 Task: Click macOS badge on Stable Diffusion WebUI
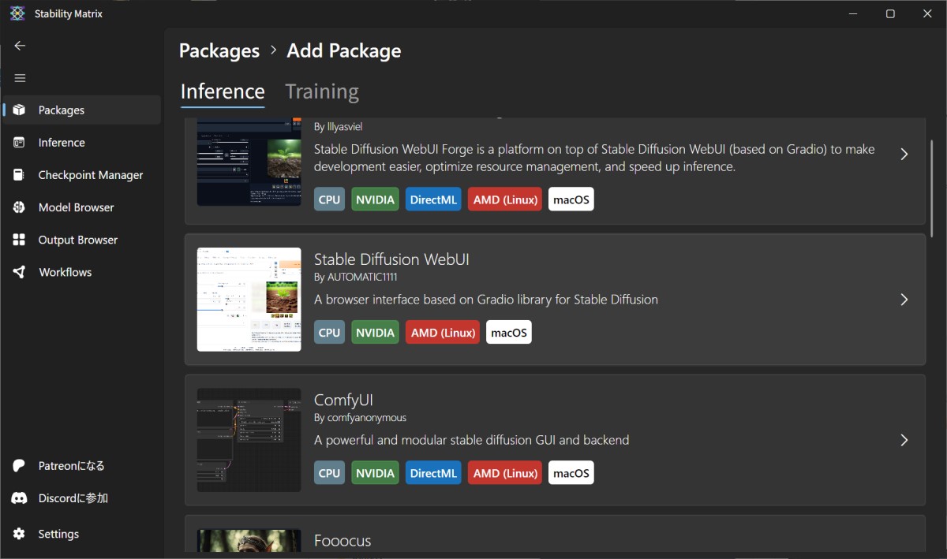coord(509,333)
